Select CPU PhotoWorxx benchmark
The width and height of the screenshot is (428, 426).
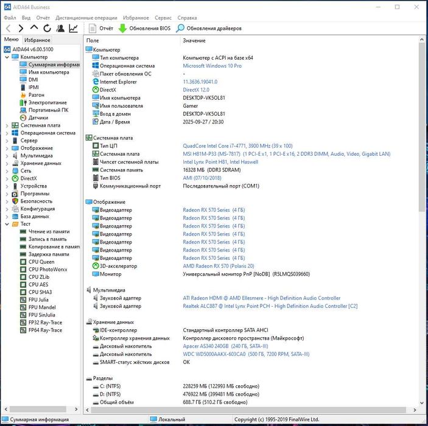coord(47,270)
